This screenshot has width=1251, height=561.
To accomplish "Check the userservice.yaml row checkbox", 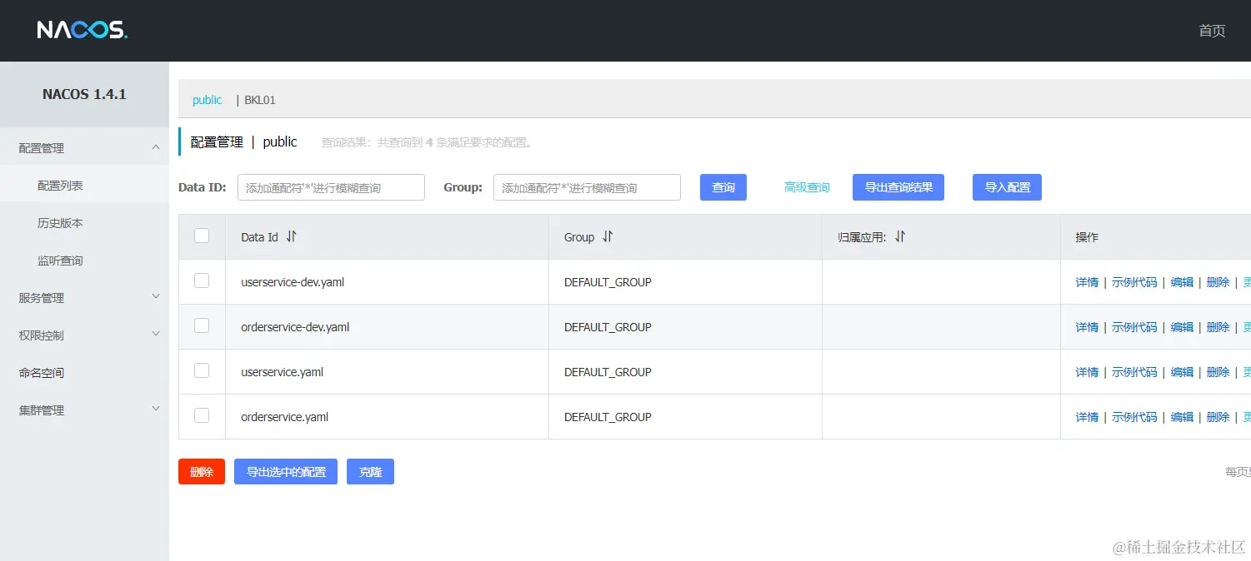I will pyautogui.click(x=202, y=371).
